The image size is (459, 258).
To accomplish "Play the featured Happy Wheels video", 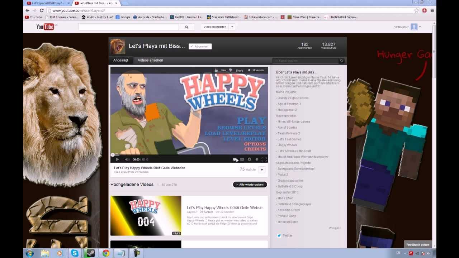I will 117,159.
